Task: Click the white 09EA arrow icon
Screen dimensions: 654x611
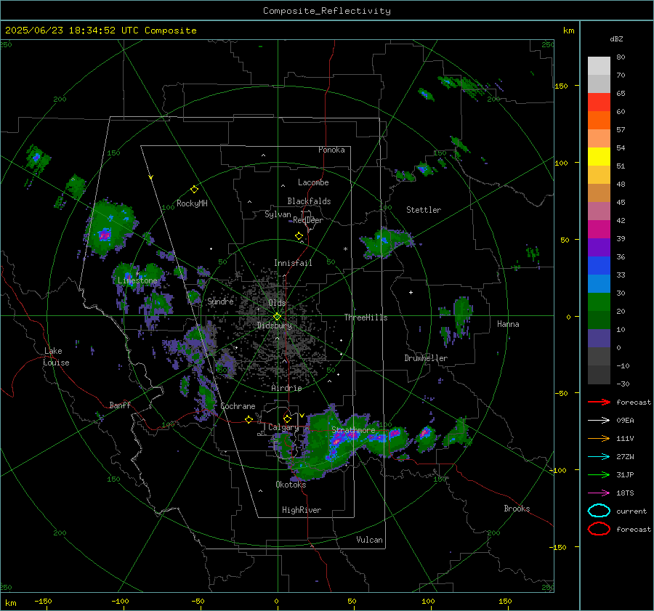Action: 599,421
